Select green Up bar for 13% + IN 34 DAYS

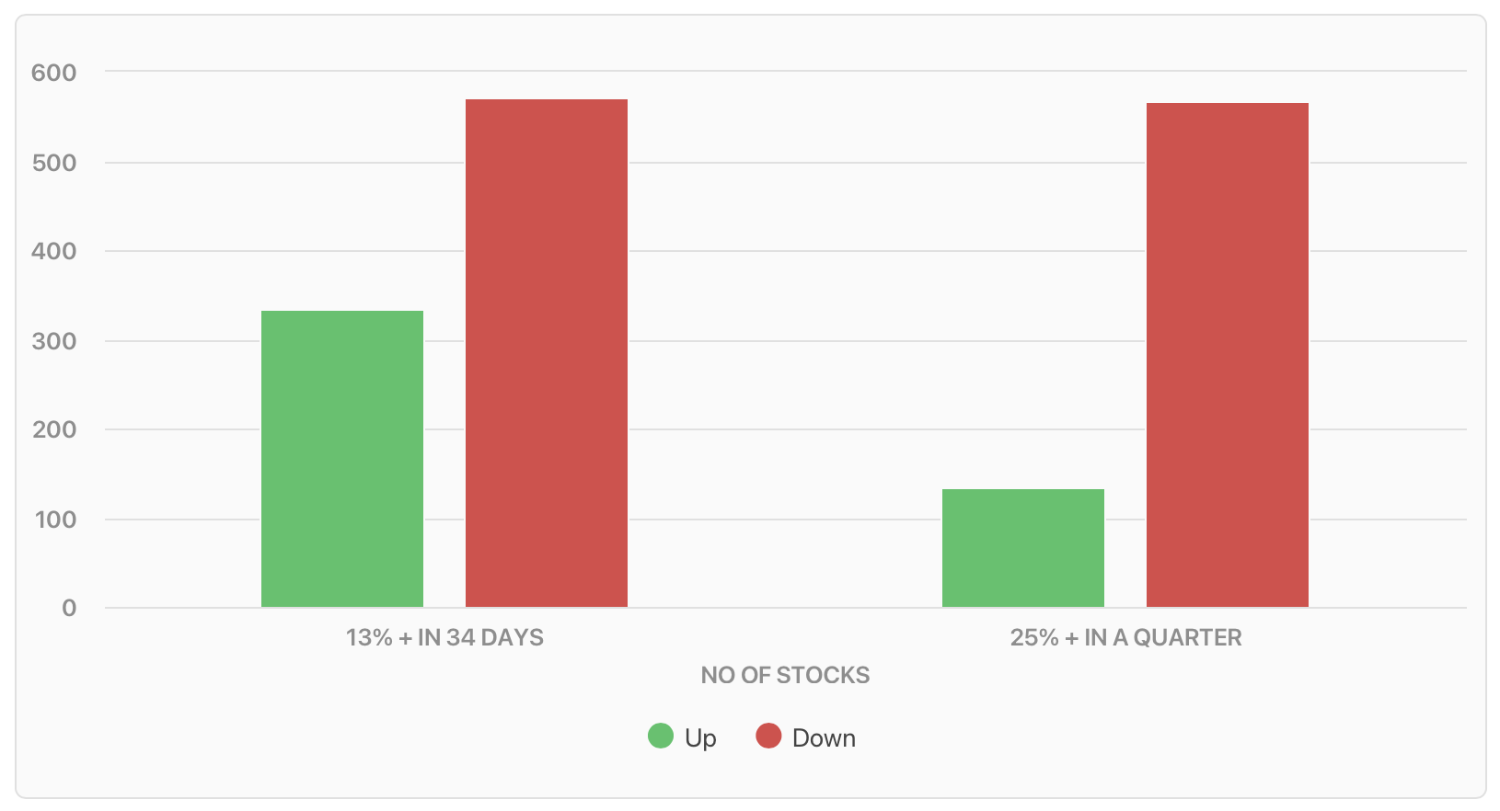[x=342, y=459]
